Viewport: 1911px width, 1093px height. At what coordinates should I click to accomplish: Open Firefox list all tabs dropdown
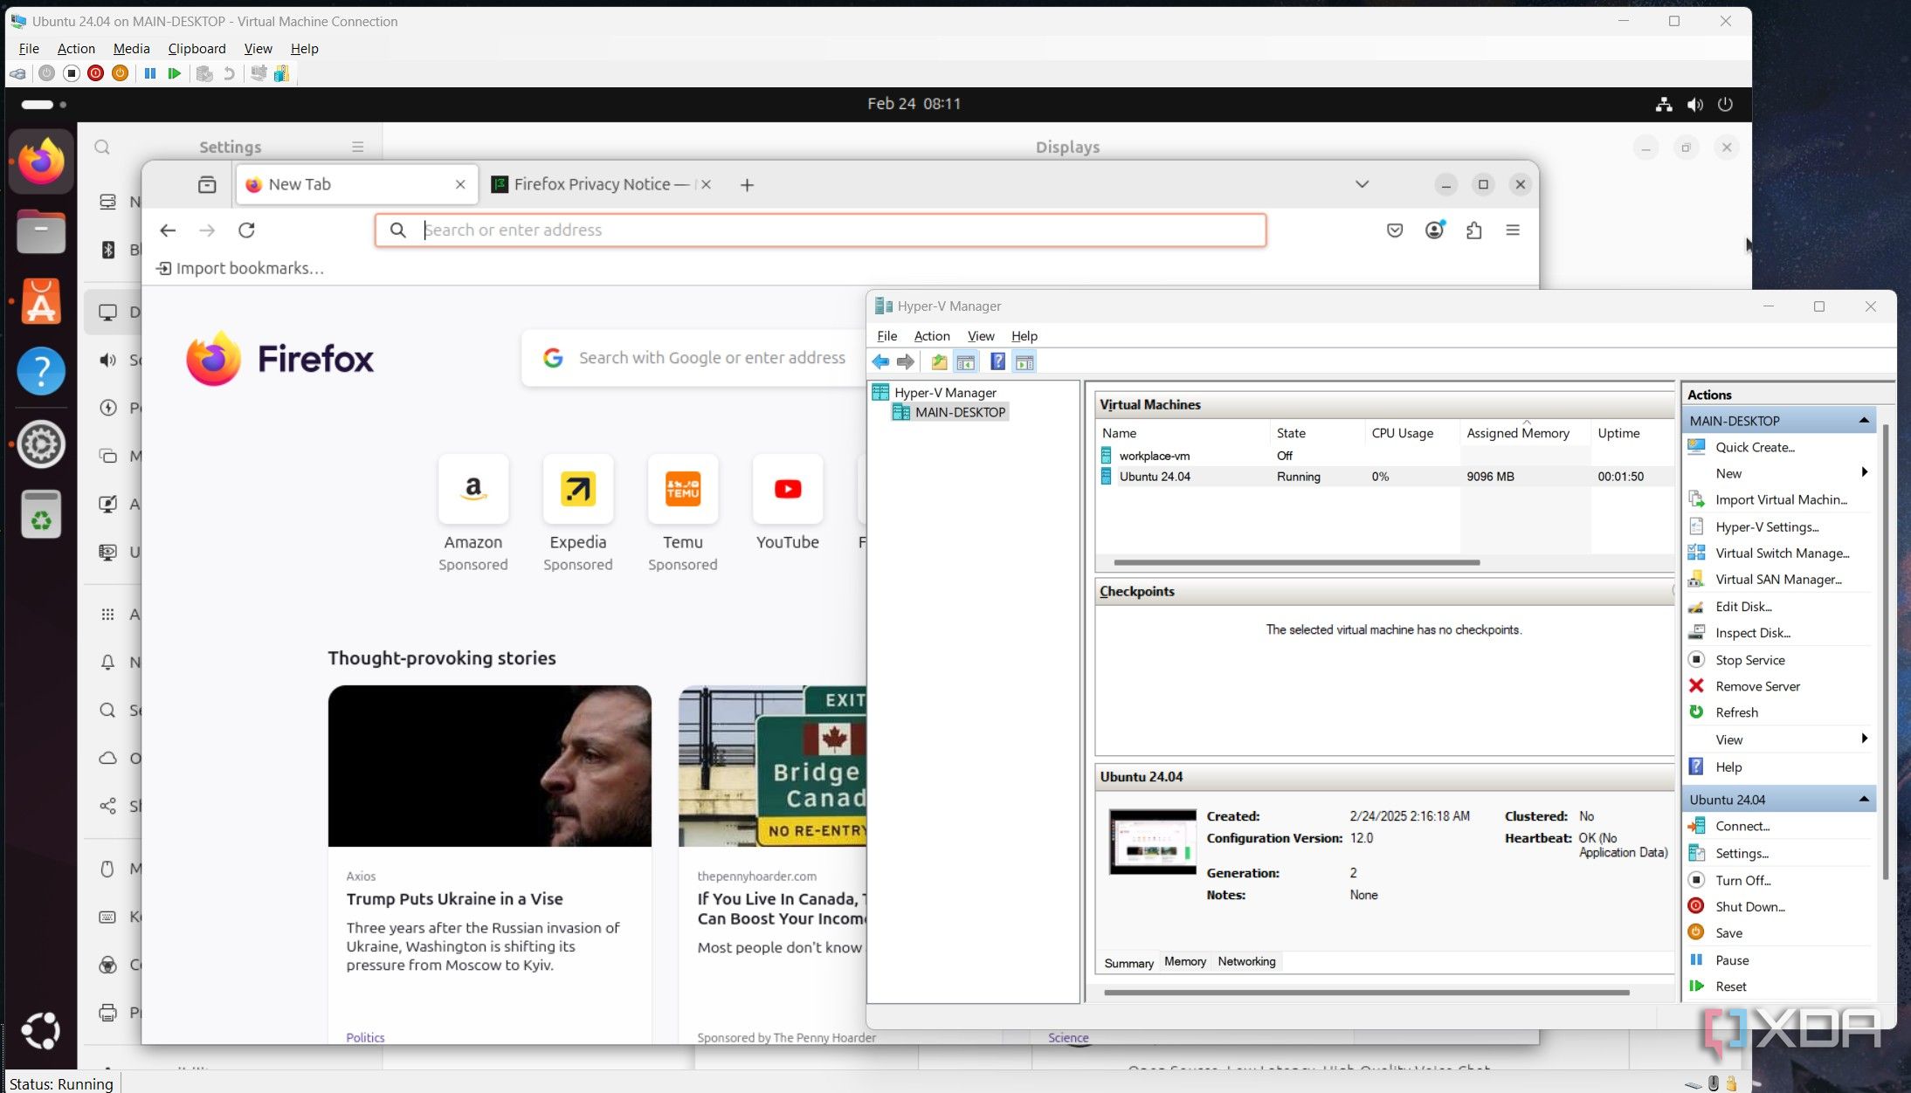click(1362, 184)
